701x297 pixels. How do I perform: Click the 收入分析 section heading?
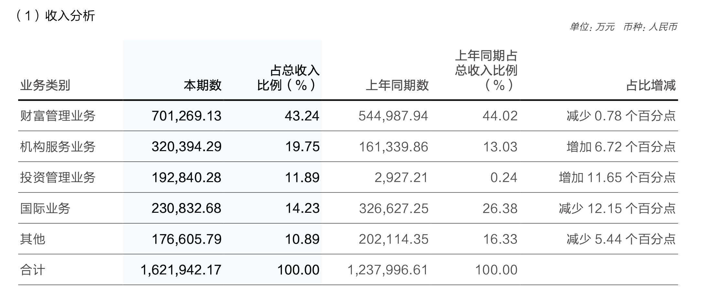coord(56,16)
